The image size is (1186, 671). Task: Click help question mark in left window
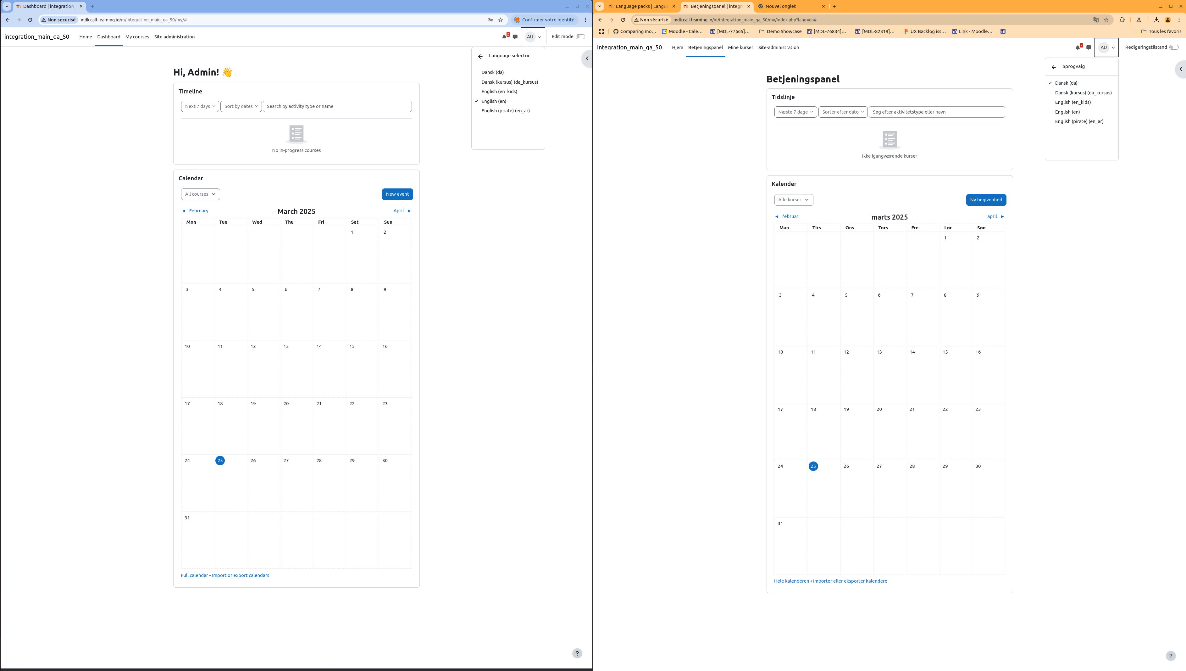click(x=577, y=653)
